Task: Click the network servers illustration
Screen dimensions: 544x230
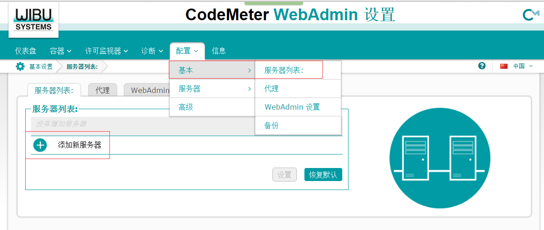Action: [440, 158]
